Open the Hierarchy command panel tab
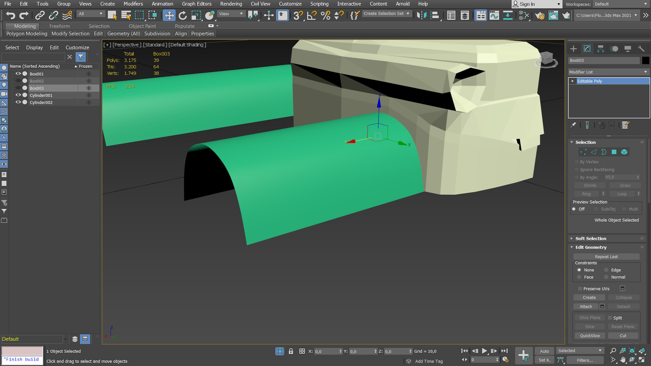The image size is (651, 366). (600, 49)
